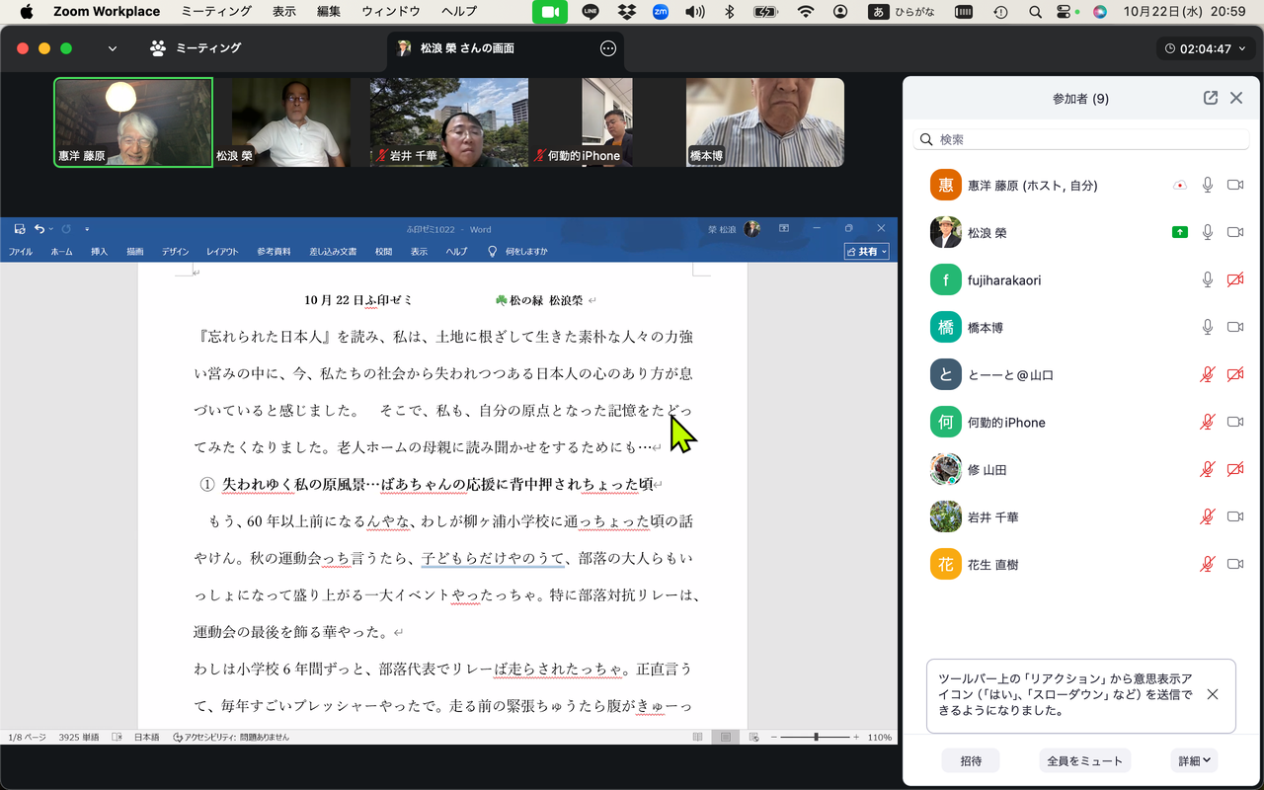Viewport: 1264px width, 790px height.
Task: Click the 花生 直樹 participant avatar
Action: (946, 564)
